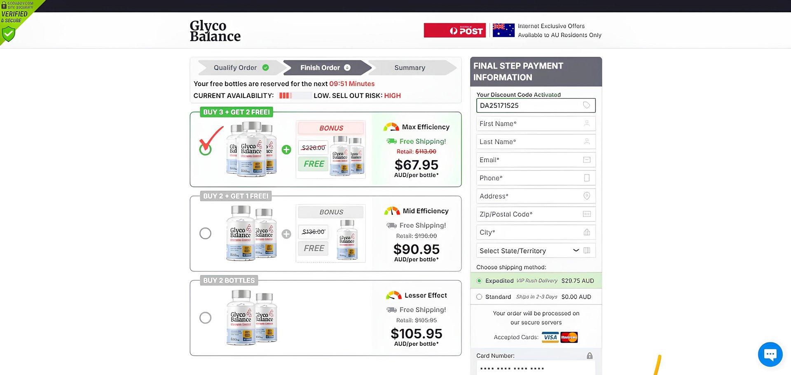Choose Standard shipping option

479,297
